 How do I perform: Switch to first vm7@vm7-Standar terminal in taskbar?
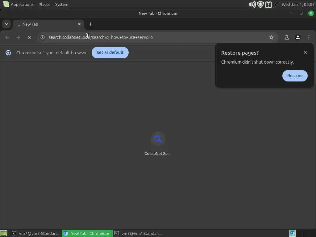click(x=36, y=233)
